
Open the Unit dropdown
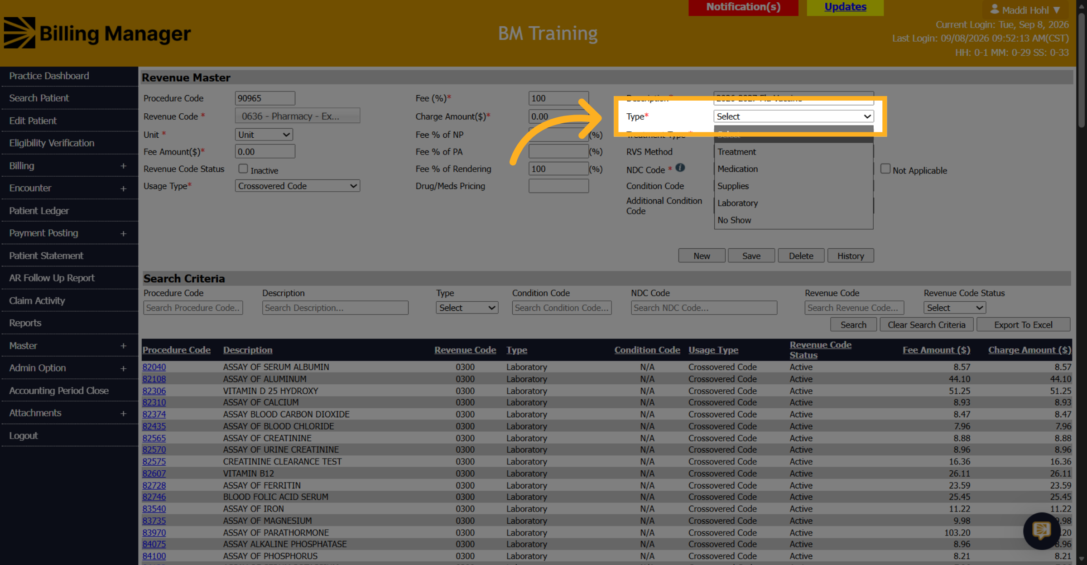click(264, 135)
